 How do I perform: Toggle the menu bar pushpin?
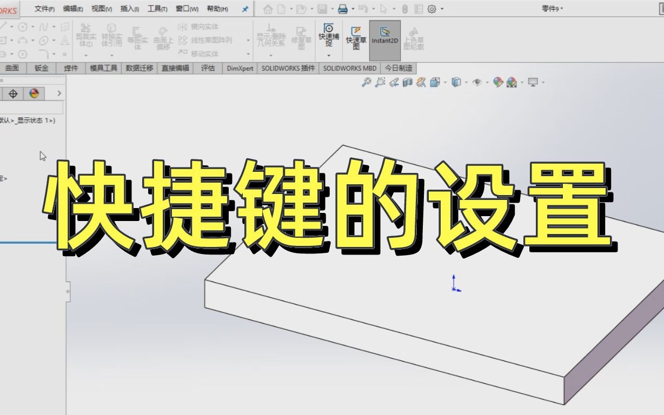tap(244, 9)
